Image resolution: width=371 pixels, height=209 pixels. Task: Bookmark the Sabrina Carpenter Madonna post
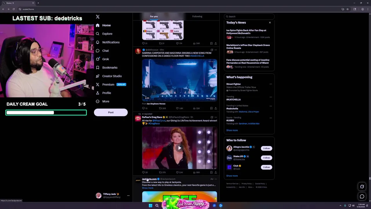[x=211, y=108]
